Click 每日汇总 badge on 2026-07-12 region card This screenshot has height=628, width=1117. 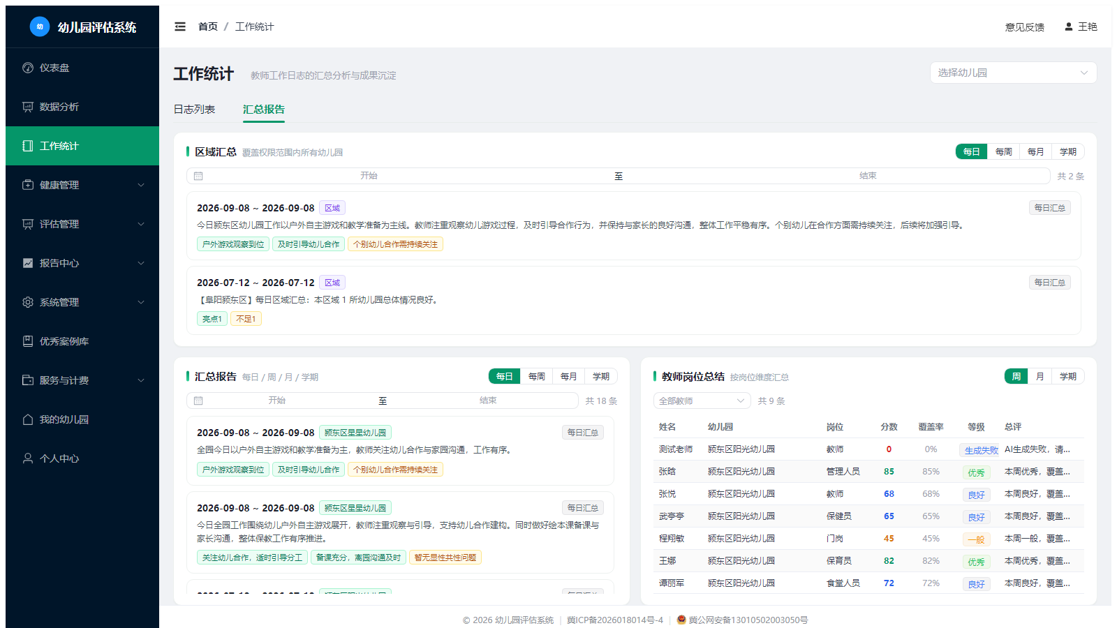tap(1050, 283)
